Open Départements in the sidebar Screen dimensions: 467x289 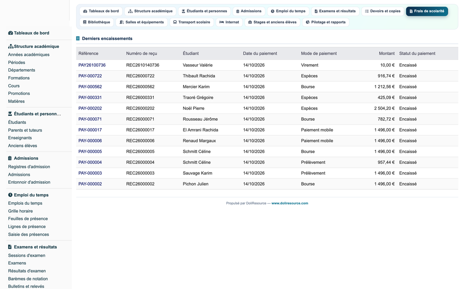[x=22, y=70]
